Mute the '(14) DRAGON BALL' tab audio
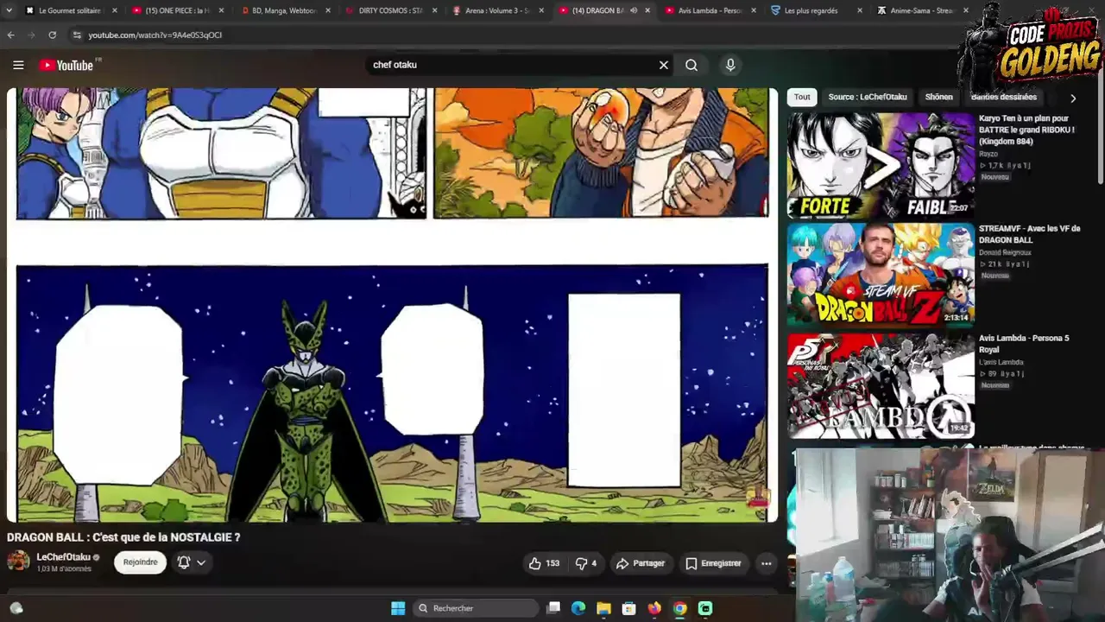This screenshot has width=1105, height=622. [634, 10]
